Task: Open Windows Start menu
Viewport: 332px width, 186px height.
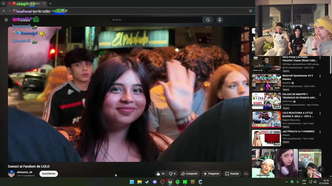Action: pyautogui.click(x=132, y=182)
